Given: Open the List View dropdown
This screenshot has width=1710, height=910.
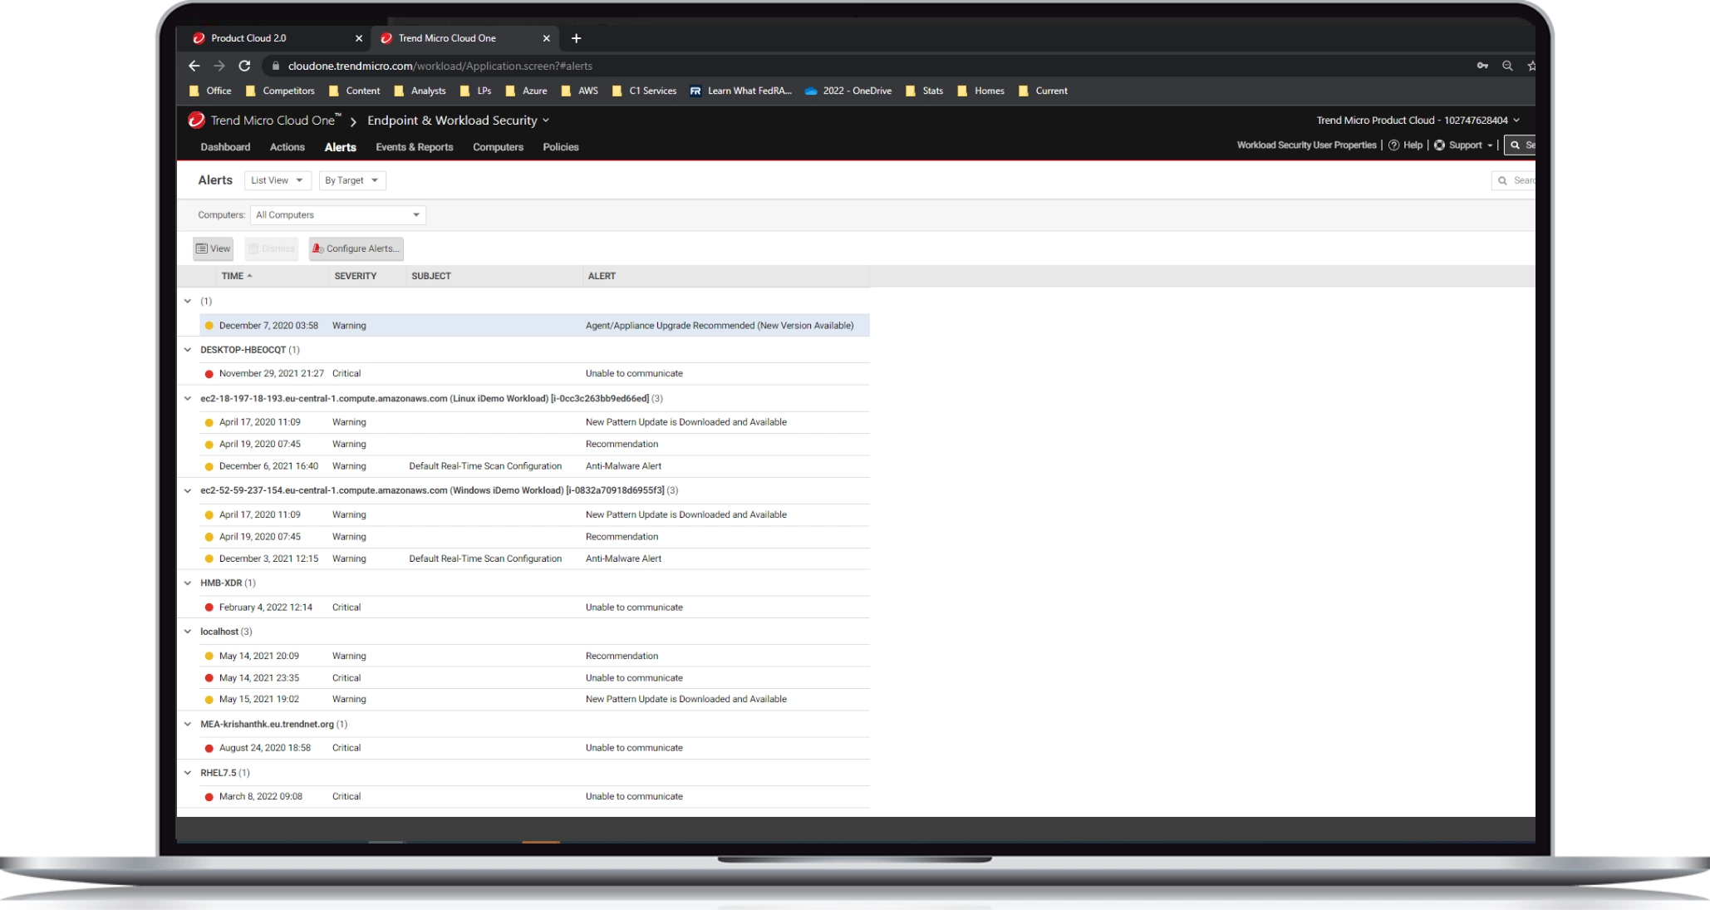Looking at the screenshot, I should pyautogui.click(x=278, y=180).
